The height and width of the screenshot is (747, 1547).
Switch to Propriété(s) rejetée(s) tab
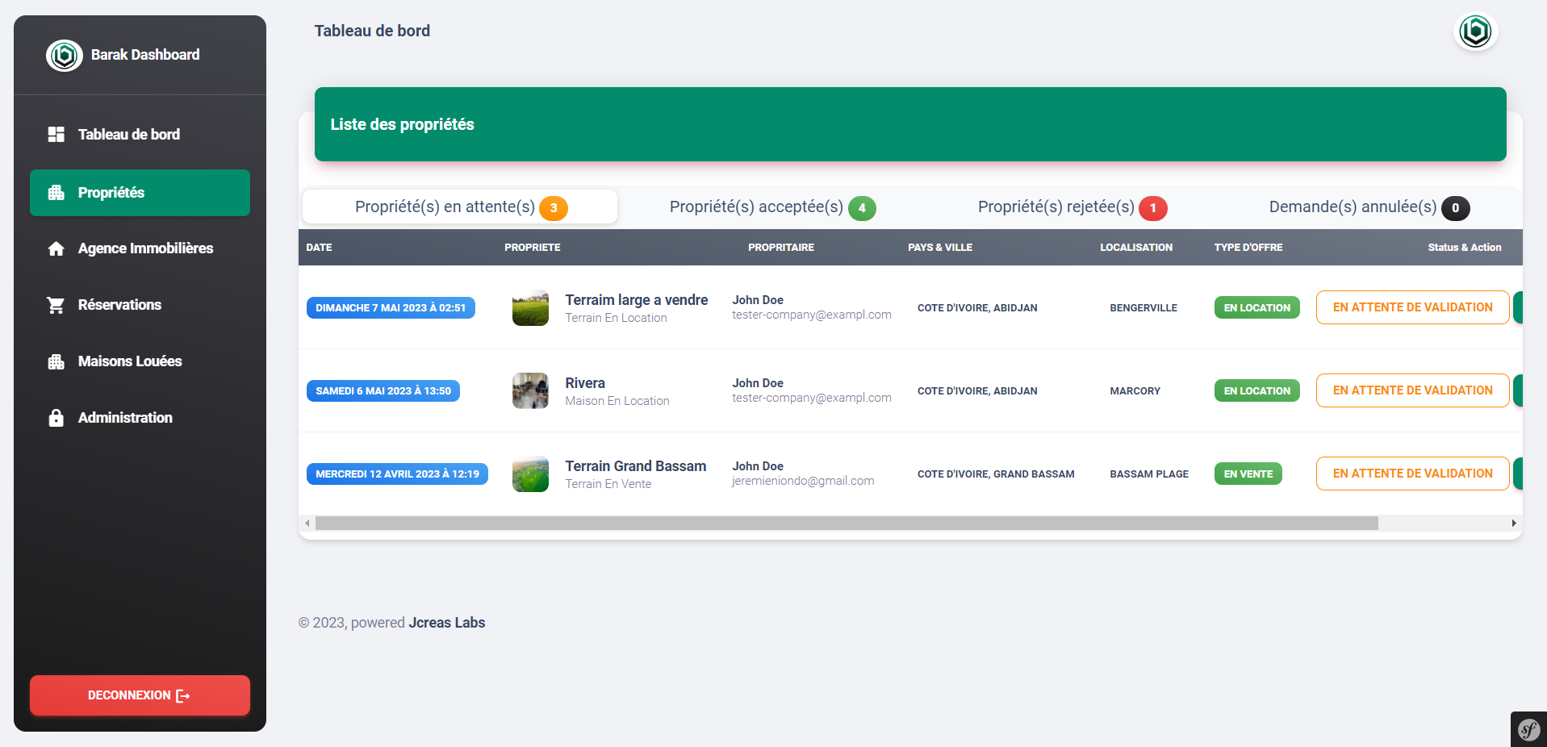pos(1071,207)
